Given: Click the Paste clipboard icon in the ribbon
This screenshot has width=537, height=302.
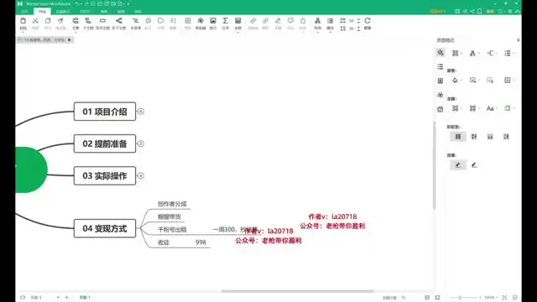Looking at the screenshot, I should (23, 21).
